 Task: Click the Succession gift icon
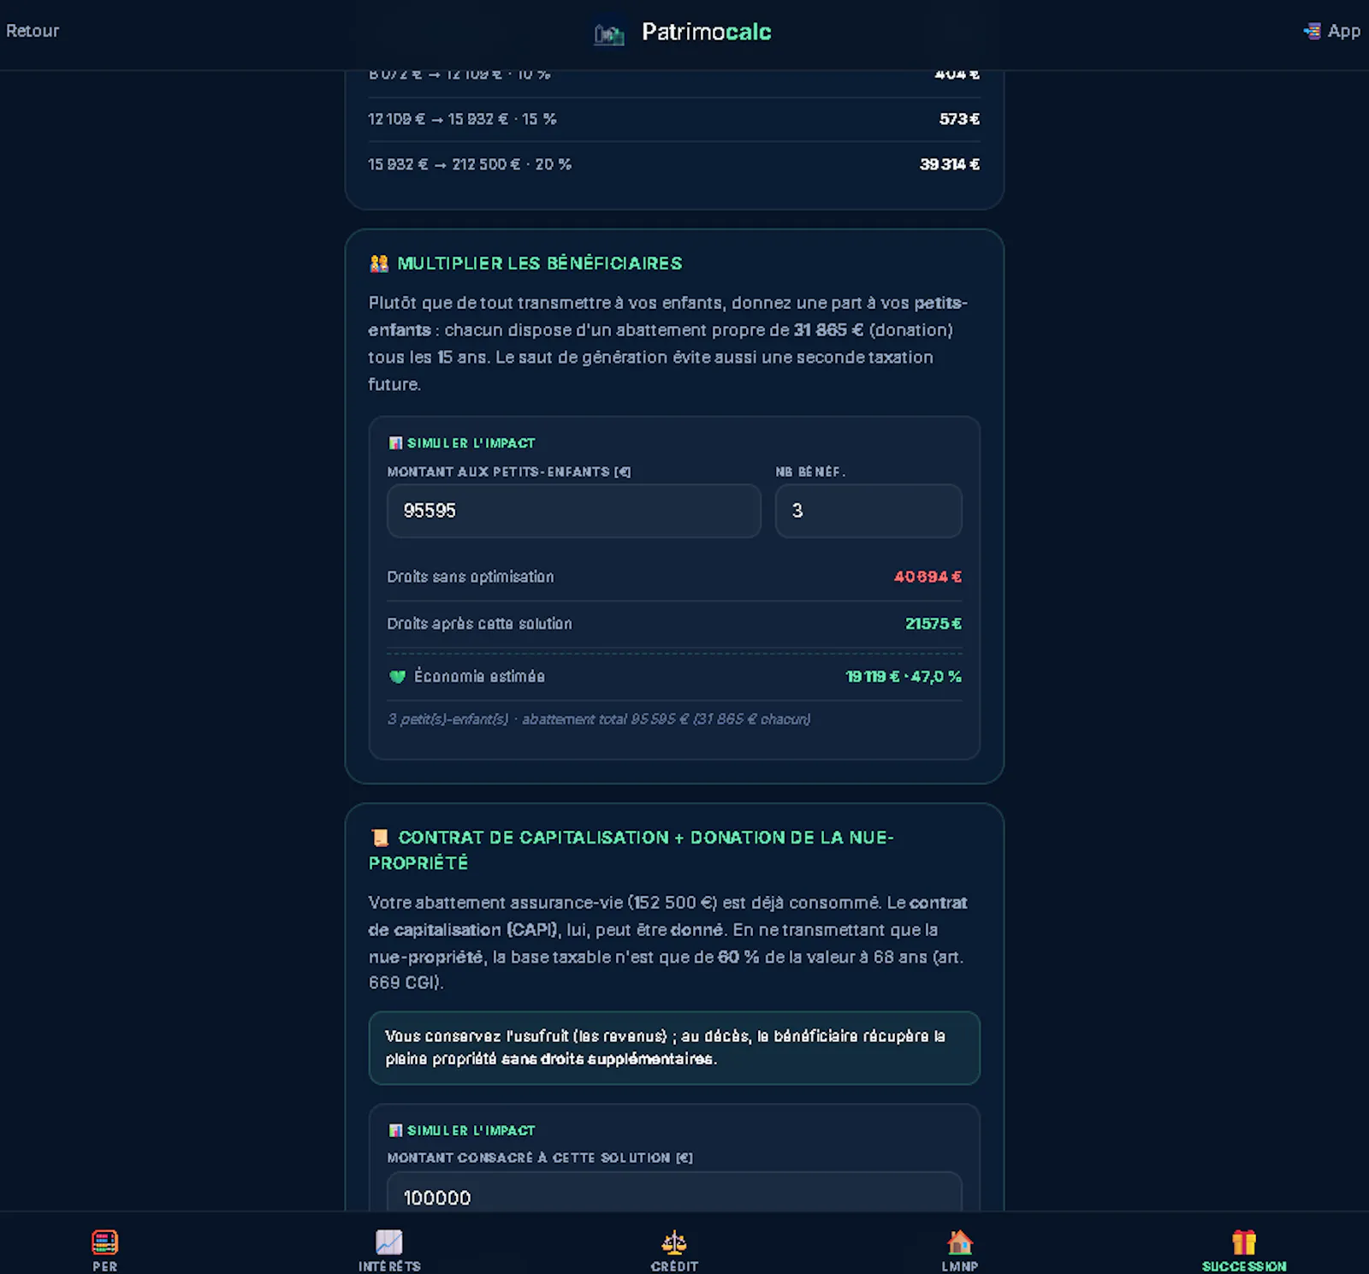pos(1244,1241)
